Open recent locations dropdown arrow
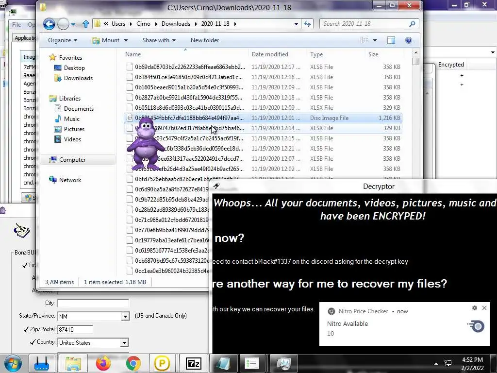The height and width of the screenshot is (373, 497). click(73, 24)
